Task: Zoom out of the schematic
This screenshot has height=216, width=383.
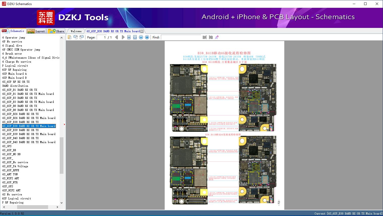Action: (141, 37)
